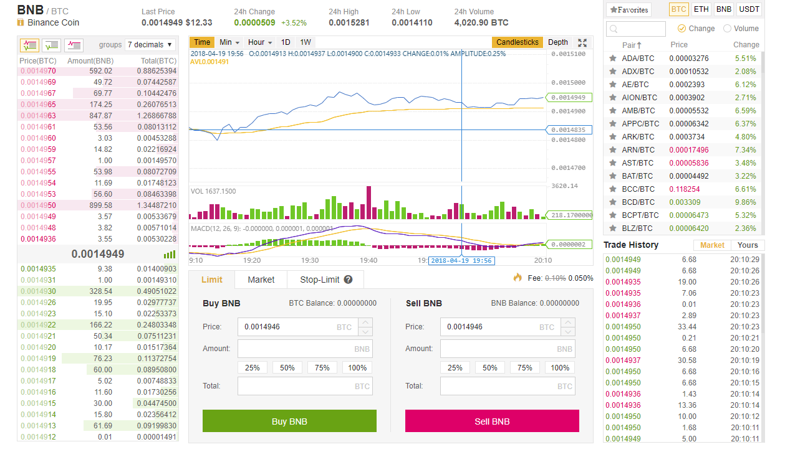Decrease the Buy price stepper down arrow
Screen dimensions: 785x452
[366, 331]
